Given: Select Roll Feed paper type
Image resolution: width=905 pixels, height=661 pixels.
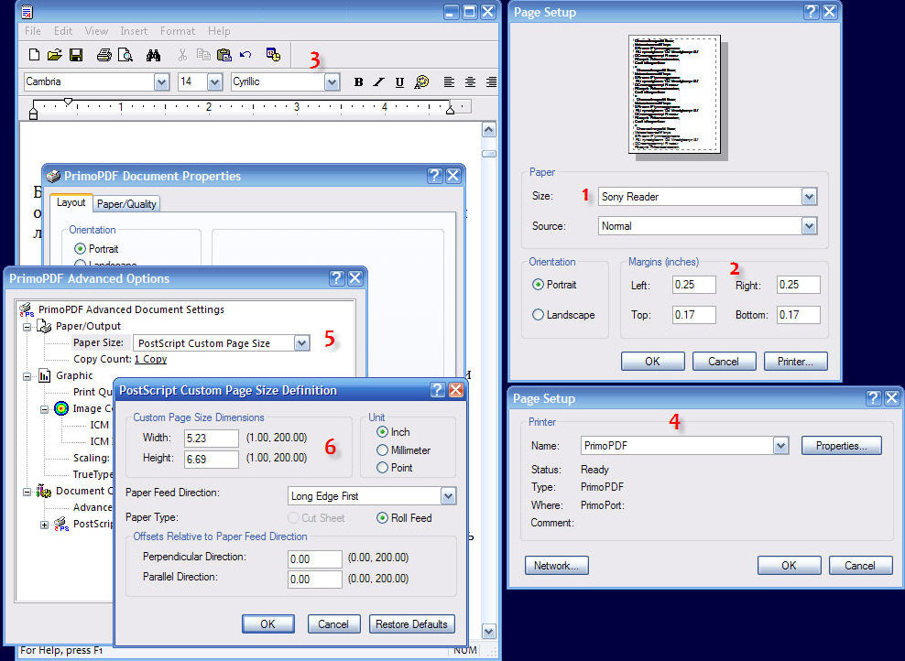Looking at the screenshot, I should pyautogui.click(x=382, y=517).
